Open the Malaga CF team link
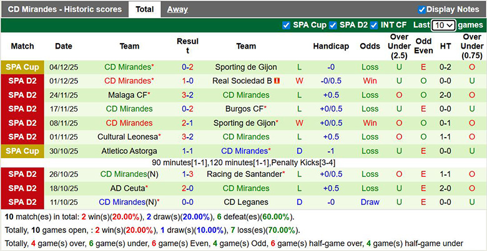Viewport: 487px width, 251px height. click(x=127, y=95)
